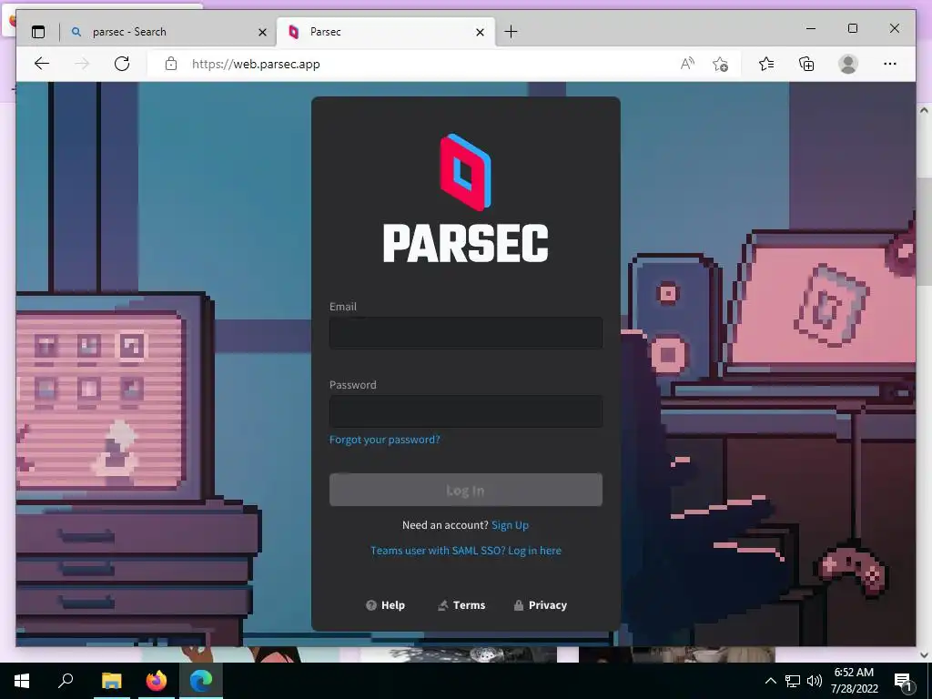Add this page to favorites
Screen dimensions: 932x699
(x=721, y=64)
